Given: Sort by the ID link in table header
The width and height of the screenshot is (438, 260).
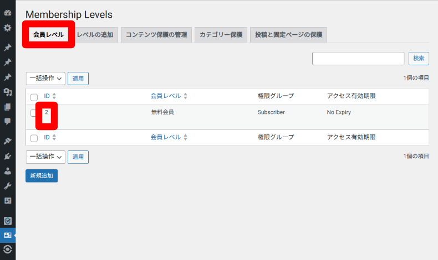Looking at the screenshot, I should (x=47, y=96).
